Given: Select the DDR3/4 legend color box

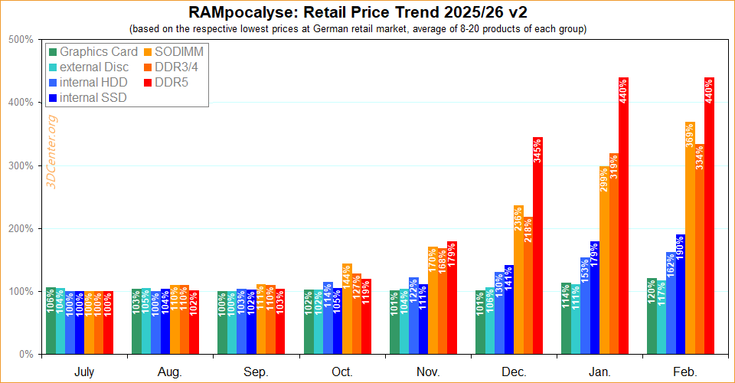Looking at the screenshot, I should 148,67.
